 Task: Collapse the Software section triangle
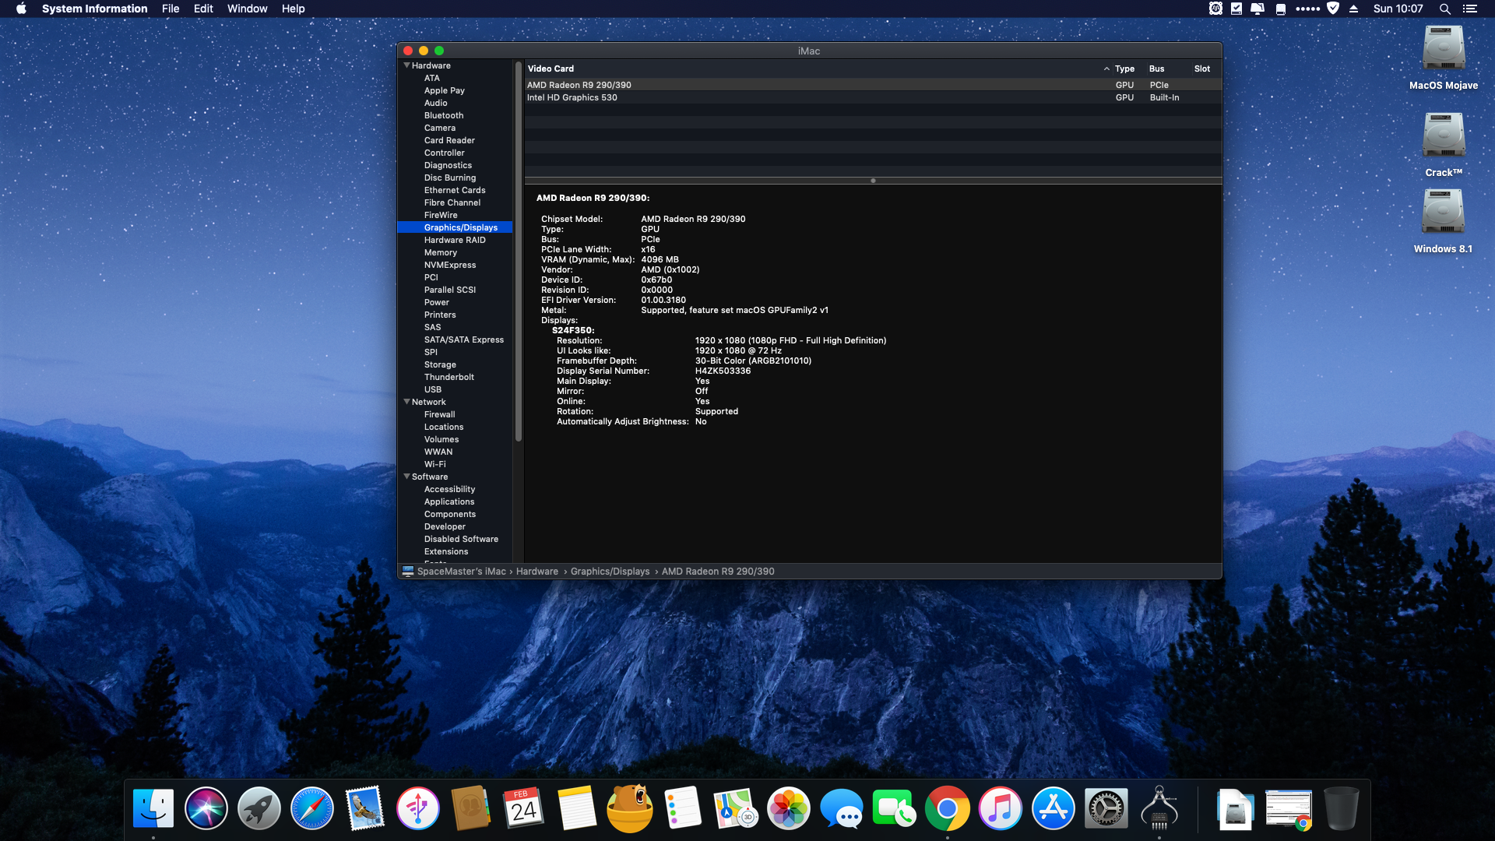406,477
